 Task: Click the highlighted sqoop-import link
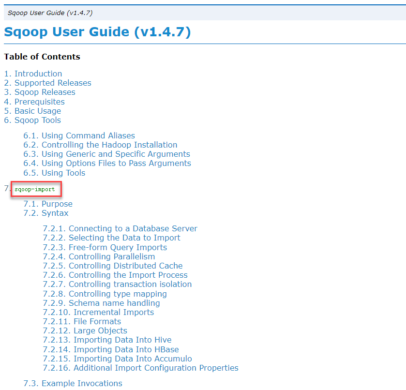36,189
